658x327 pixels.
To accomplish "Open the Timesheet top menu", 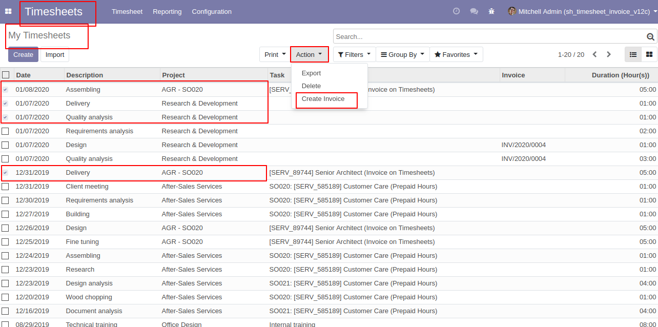I will 127,11.
